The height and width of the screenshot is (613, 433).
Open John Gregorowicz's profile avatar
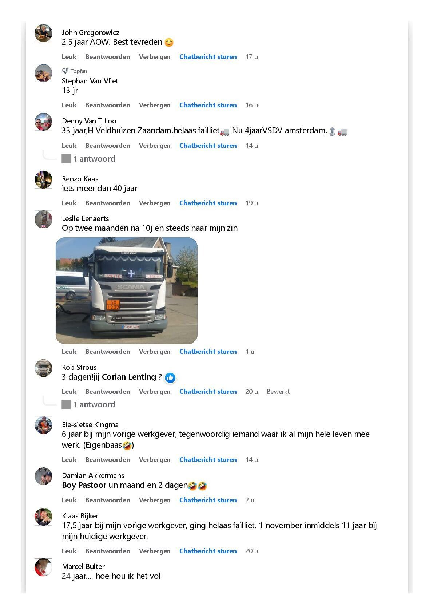point(43,33)
